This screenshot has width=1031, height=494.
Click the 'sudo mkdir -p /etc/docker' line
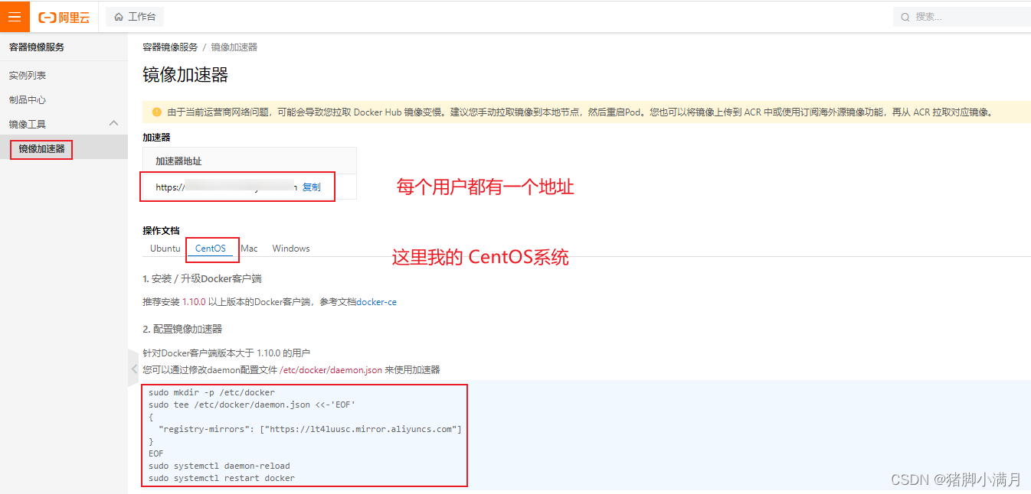coord(211,393)
